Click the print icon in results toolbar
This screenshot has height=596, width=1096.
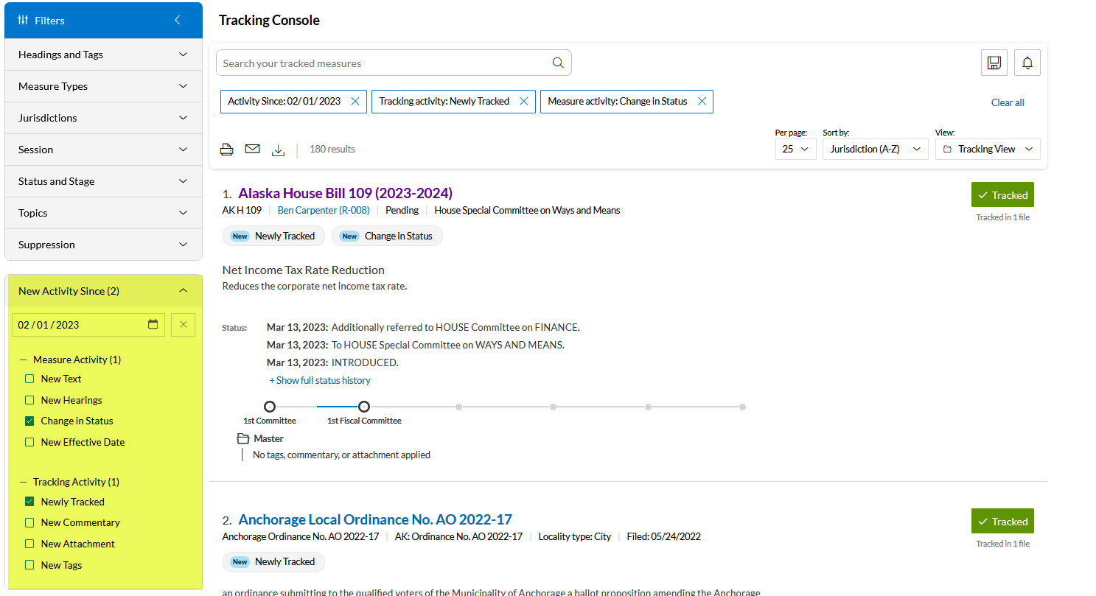coord(227,150)
